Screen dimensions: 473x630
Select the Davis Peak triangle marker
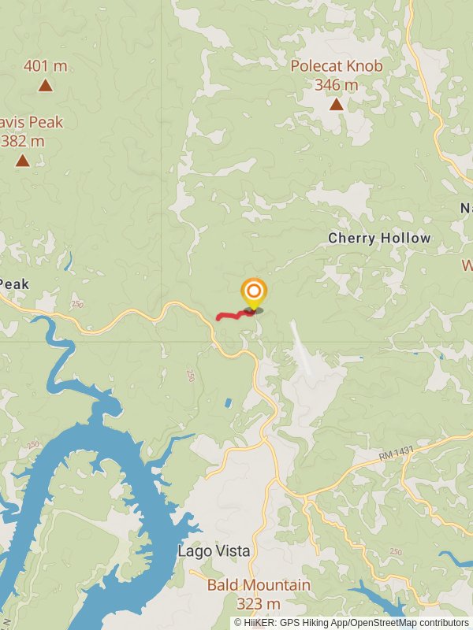tap(23, 161)
